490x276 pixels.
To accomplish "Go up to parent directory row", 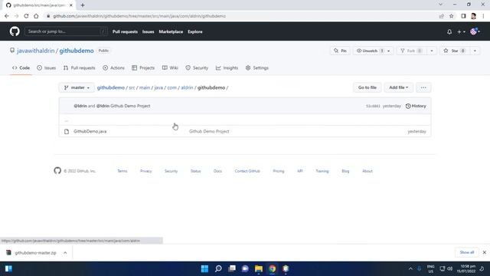I will pos(245,120).
